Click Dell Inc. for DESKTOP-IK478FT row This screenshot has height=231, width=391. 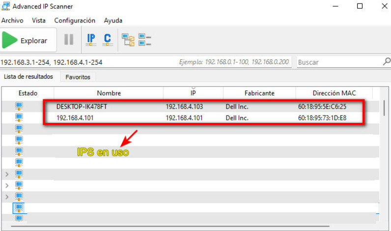pyautogui.click(x=237, y=107)
